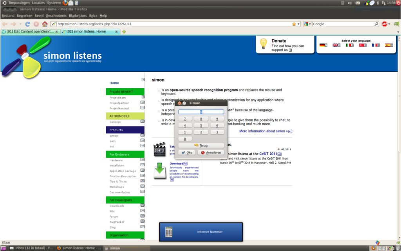Open the history dropdown arrow beside forward
Image resolution: width=401 pixels, height=251 pixels.
(x=20, y=24)
